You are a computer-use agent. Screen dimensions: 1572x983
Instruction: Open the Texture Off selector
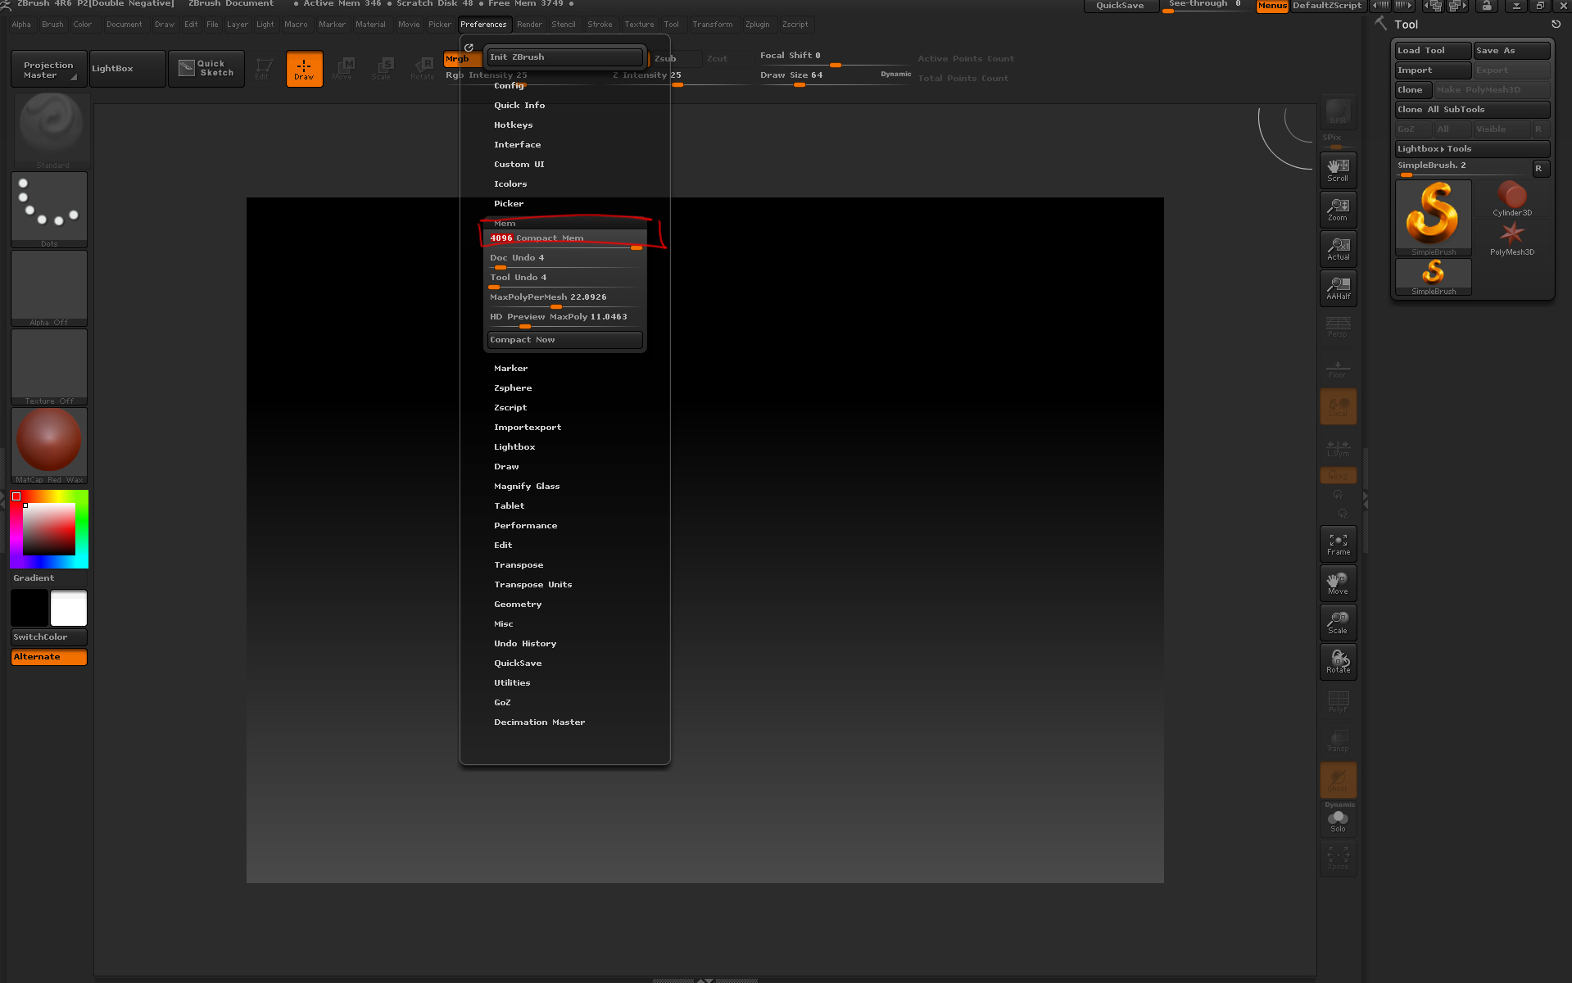pyautogui.click(x=49, y=366)
